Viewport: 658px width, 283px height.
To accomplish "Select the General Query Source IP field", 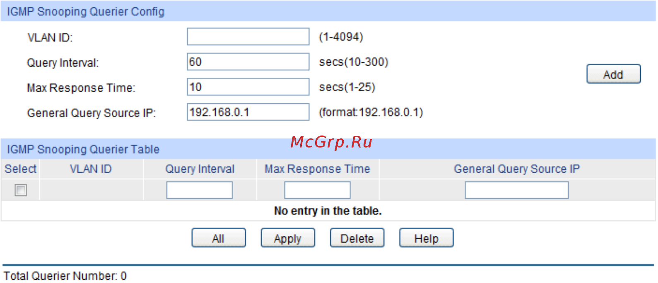I will point(248,112).
